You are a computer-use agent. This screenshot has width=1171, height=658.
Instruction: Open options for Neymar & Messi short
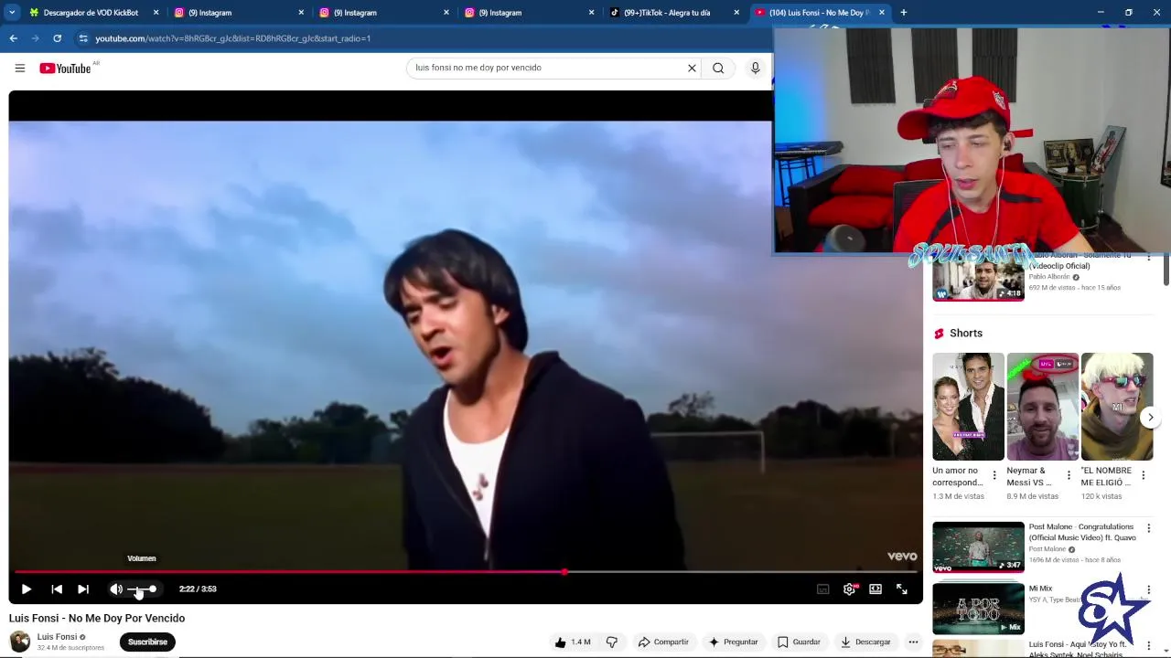point(1068,475)
